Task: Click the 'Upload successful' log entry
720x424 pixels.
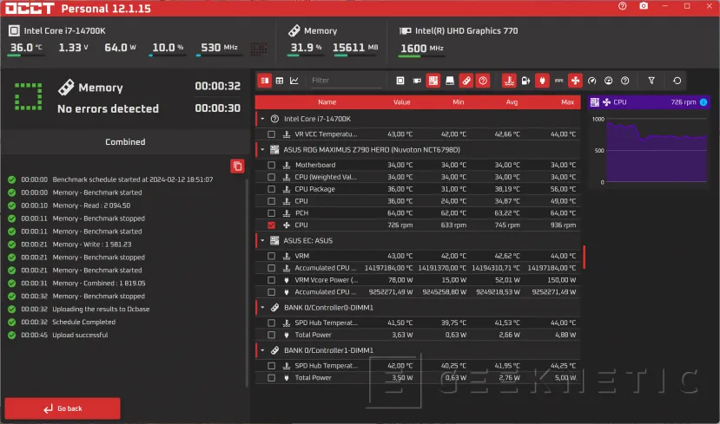Action: 80,335
